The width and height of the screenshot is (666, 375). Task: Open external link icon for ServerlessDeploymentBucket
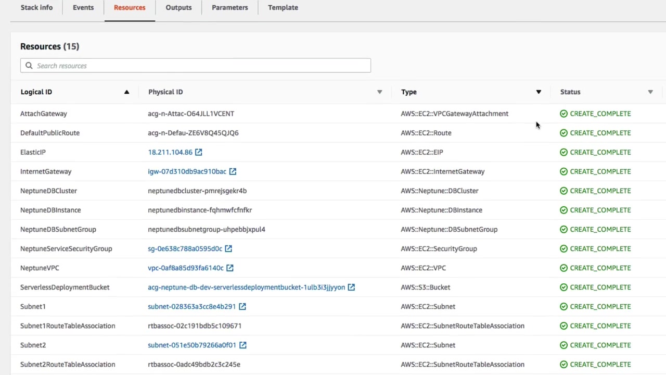click(x=351, y=287)
